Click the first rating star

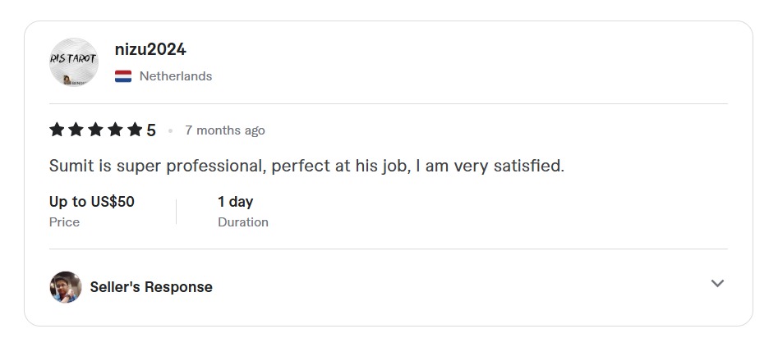pyautogui.click(x=58, y=130)
